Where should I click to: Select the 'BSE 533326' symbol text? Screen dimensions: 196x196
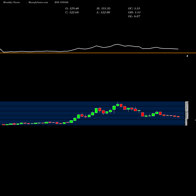62,2
